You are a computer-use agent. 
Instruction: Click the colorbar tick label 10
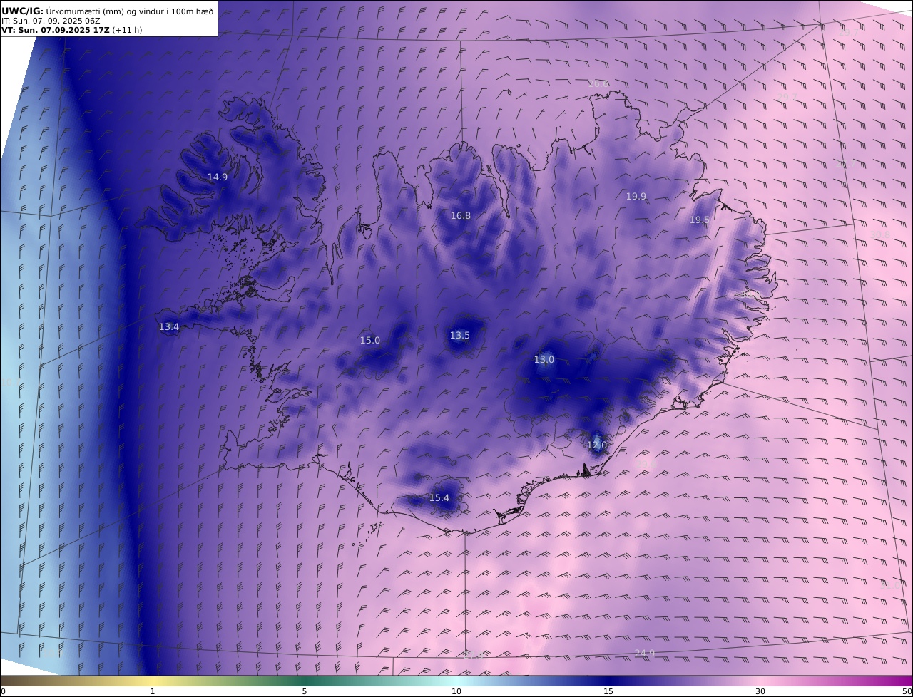456,691
